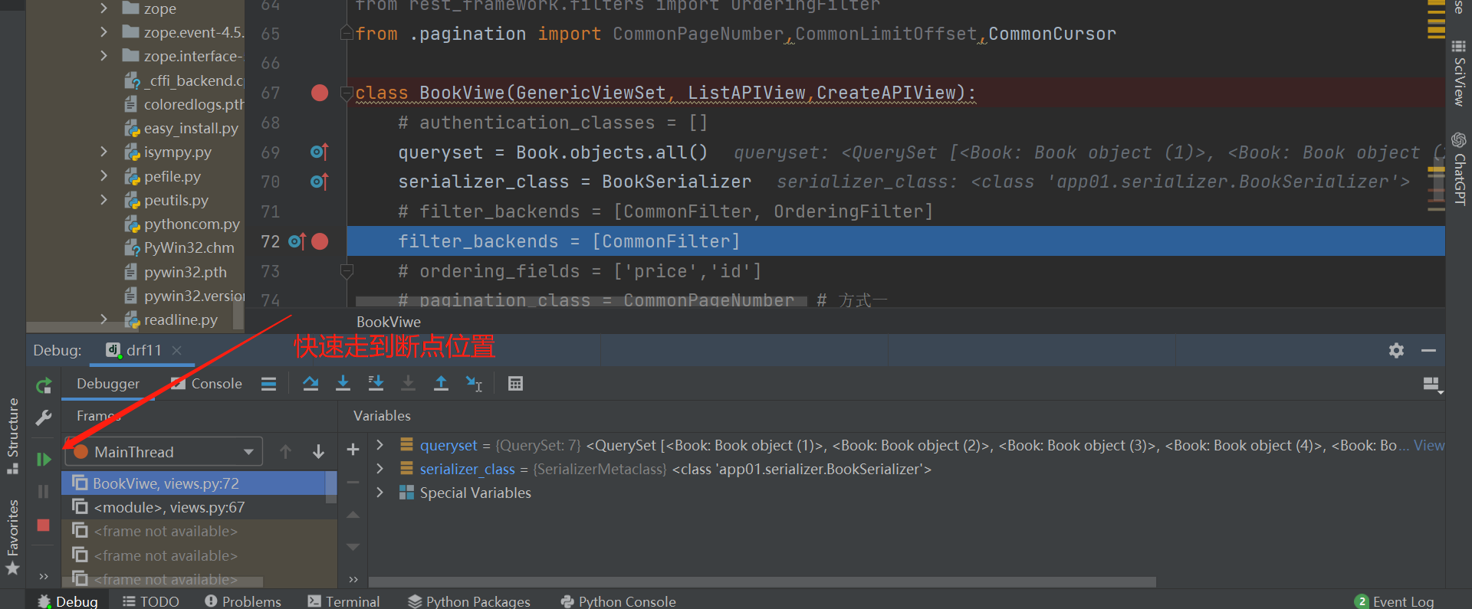Move watch down in Variables
This screenshot has height=609, width=1472.
(353, 547)
